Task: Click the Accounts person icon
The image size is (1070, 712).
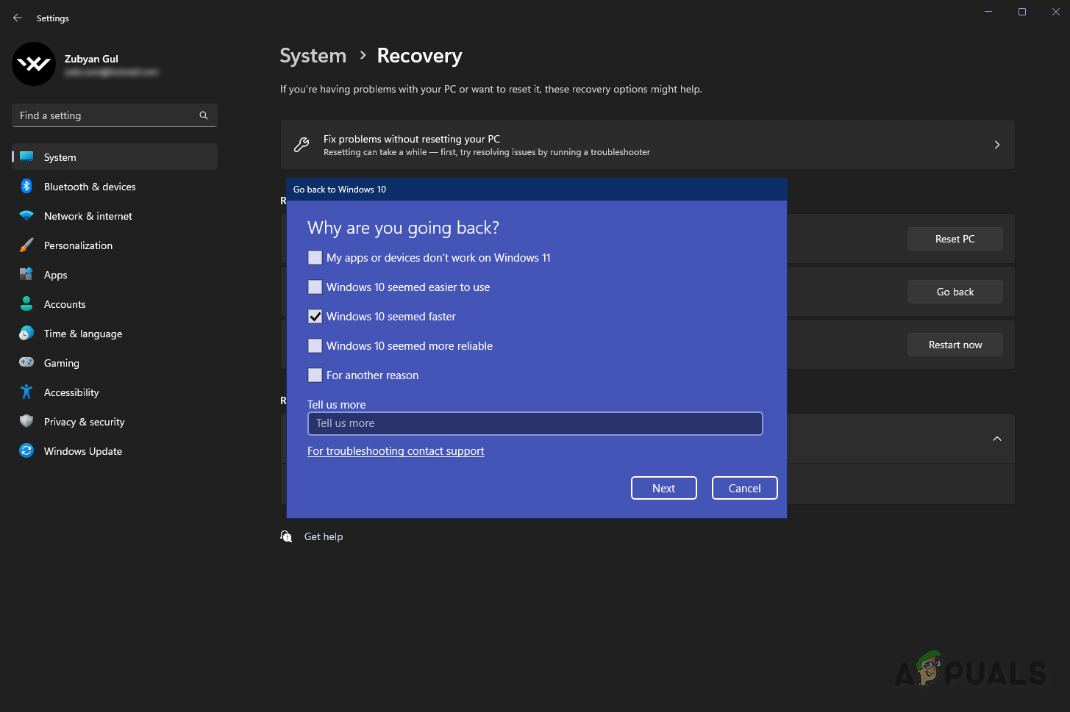Action: [26, 304]
